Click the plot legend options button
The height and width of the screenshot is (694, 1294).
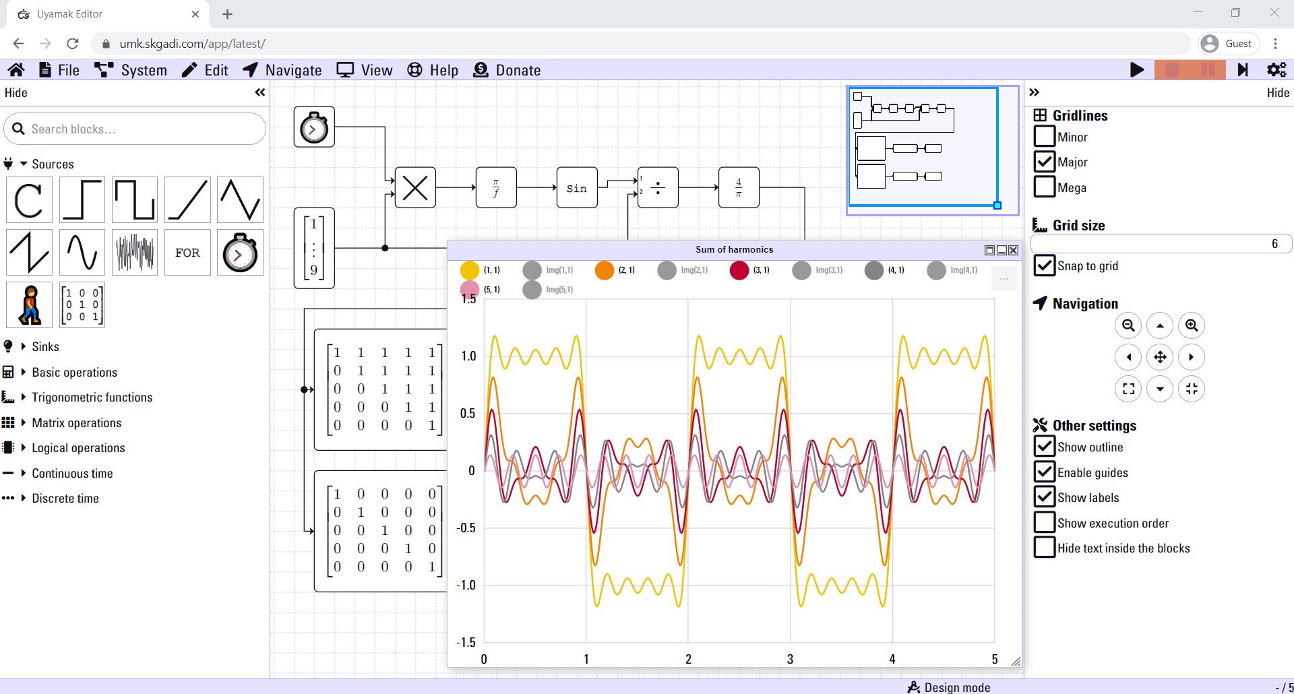tap(1004, 278)
